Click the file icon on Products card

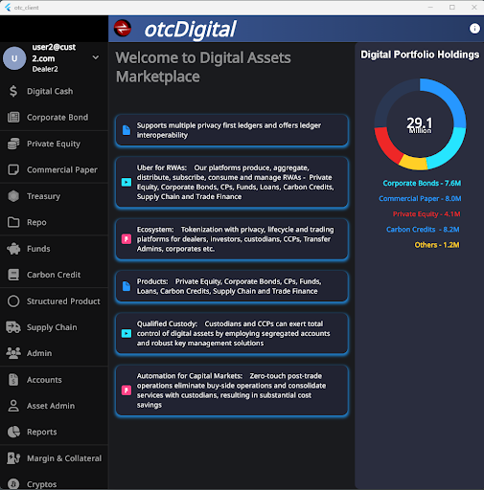point(127,286)
